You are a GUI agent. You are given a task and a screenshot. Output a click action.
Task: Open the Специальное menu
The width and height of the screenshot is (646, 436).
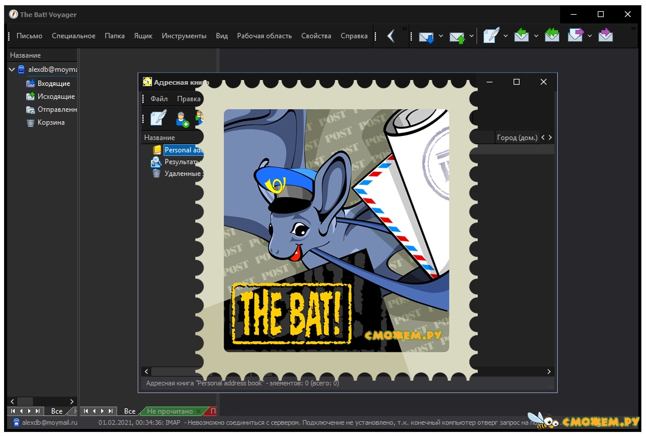[x=74, y=36]
